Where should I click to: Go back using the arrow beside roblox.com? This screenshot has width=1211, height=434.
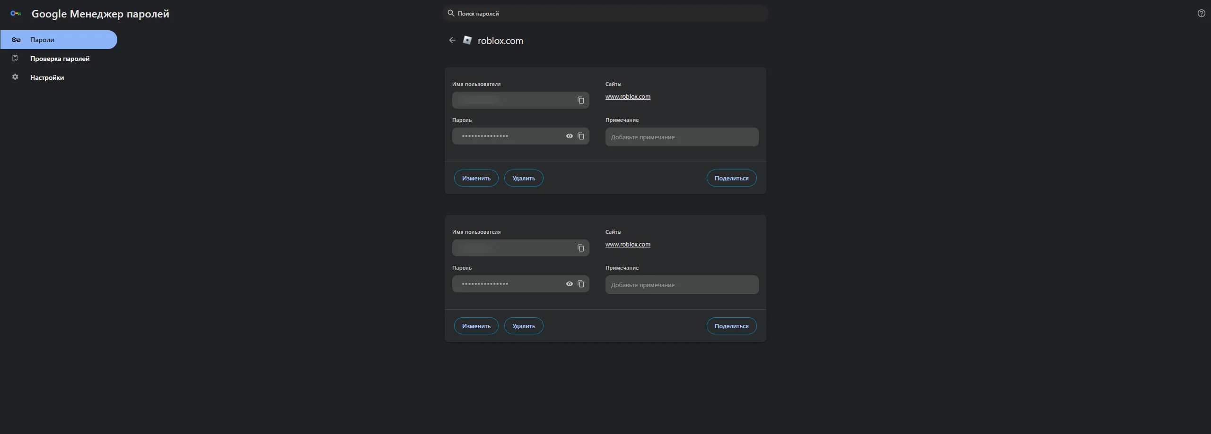(x=452, y=40)
